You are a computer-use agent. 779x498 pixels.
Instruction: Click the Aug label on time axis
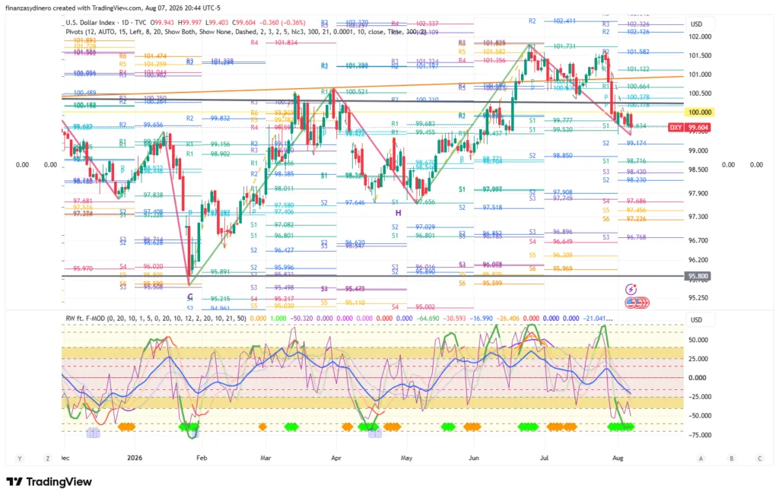618,458
